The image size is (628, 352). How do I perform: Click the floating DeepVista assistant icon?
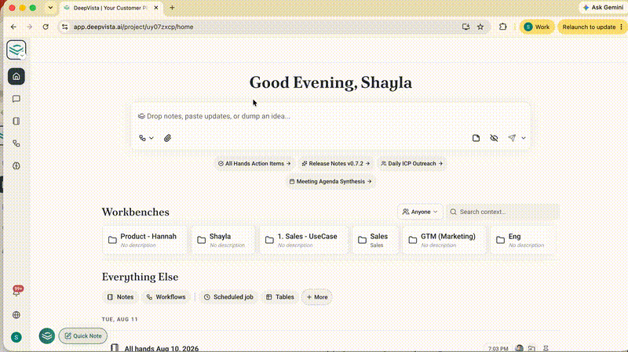click(47, 336)
